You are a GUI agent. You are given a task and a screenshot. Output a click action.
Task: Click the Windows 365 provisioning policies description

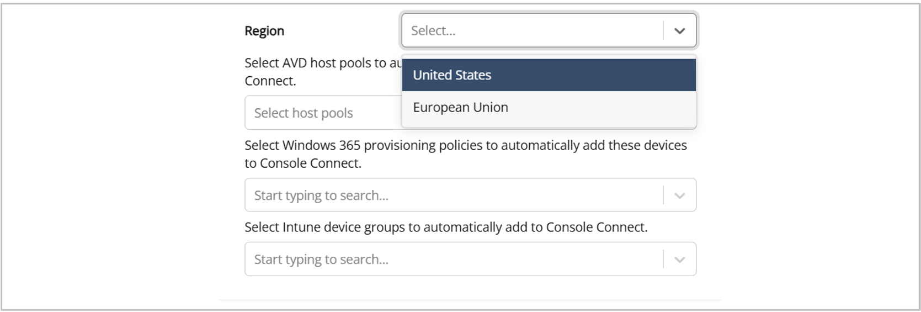pyautogui.click(x=465, y=146)
